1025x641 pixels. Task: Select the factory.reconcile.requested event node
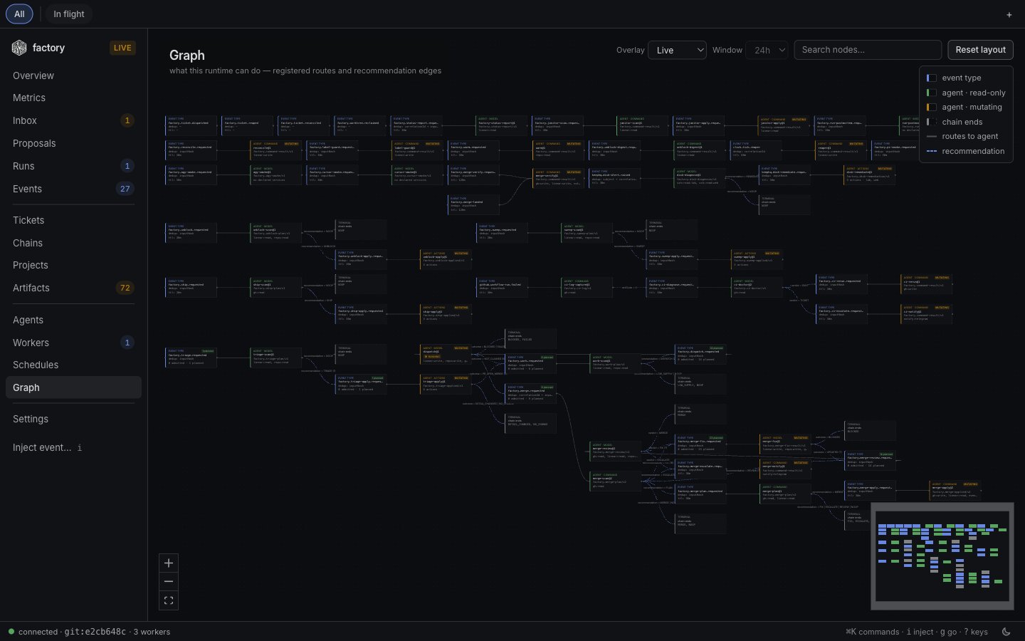[x=191, y=150]
